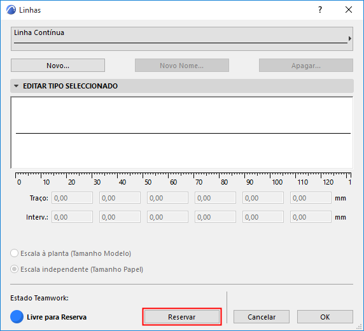Confirm with the OK button
The height and width of the screenshot is (331, 364).
pyautogui.click(x=325, y=317)
